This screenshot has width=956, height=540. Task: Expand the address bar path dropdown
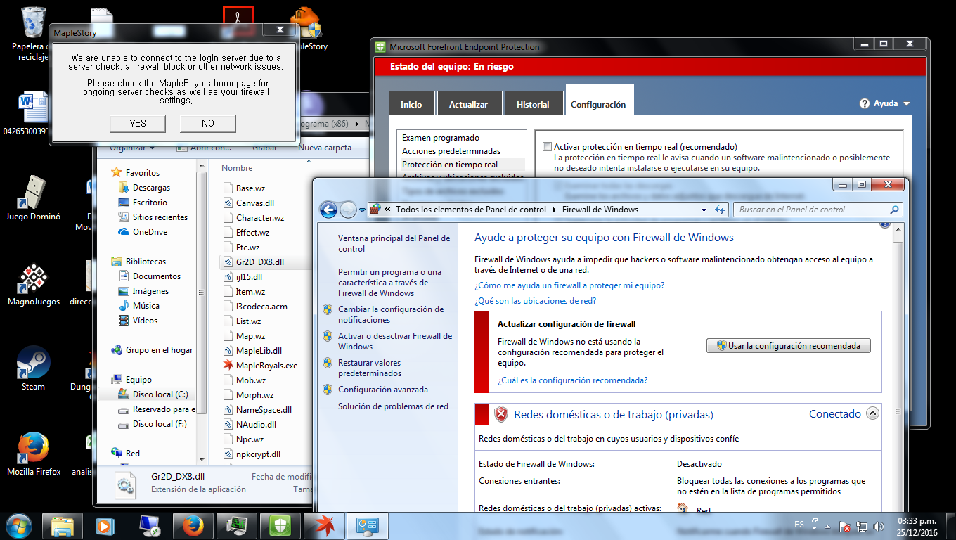[x=704, y=210]
